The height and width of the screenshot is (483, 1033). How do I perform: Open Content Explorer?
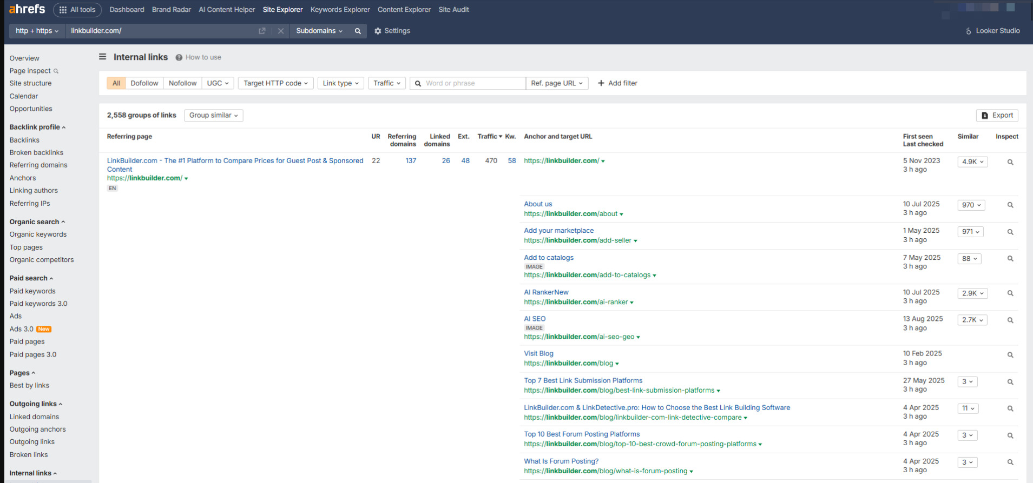coord(404,10)
